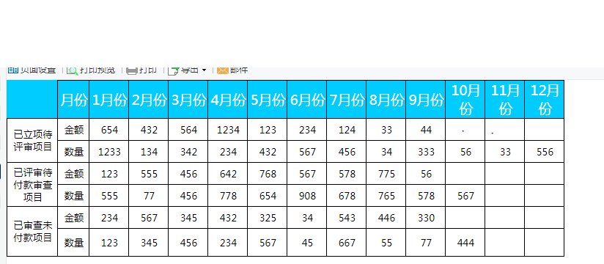Select the cell with value 678
The height and width of the screenshot is (264, 604).
coord(347,196)
